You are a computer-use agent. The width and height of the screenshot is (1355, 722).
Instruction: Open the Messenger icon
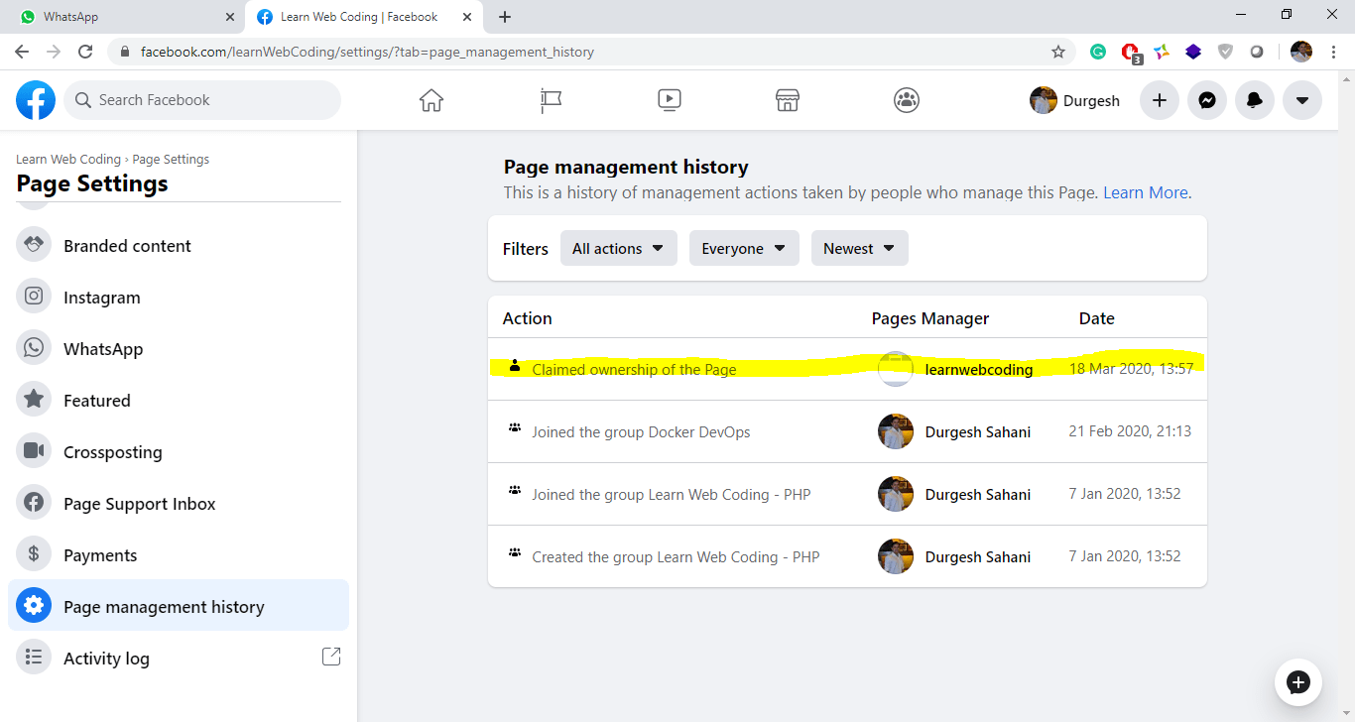click(1207, 100)
